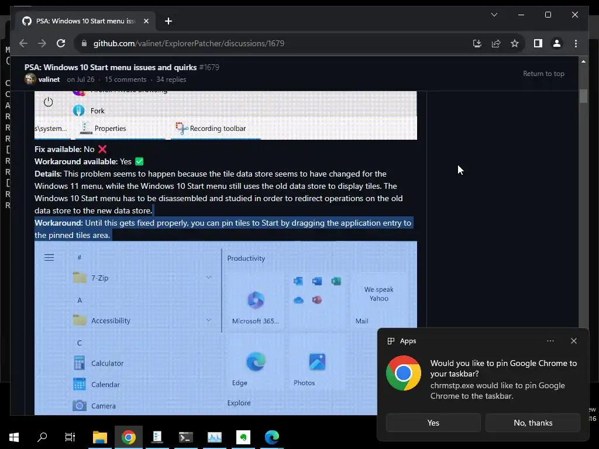Go back to previous page
This screenshot has height=449, width=599.
coord(23,43)
